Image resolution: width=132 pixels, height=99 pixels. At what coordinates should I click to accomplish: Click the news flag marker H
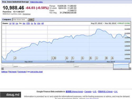[x=55, y=58]
